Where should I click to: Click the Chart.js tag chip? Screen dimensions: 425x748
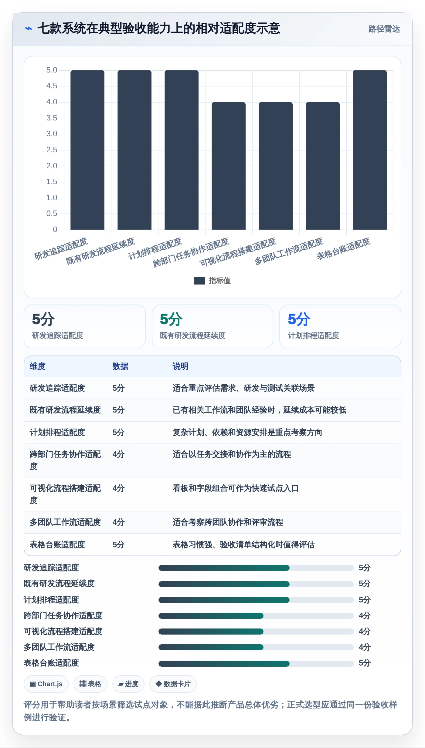(46, 684)
